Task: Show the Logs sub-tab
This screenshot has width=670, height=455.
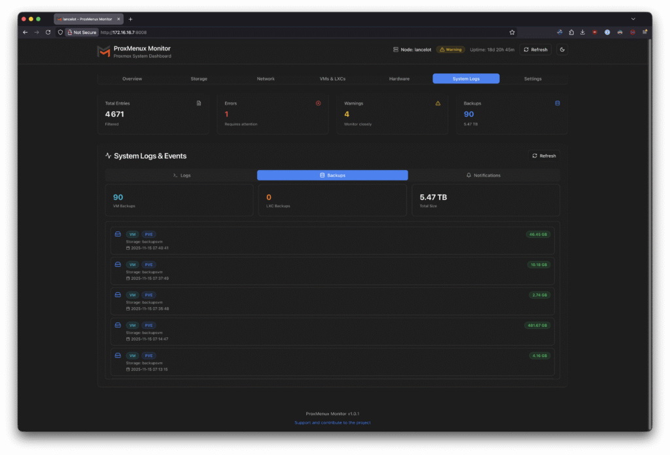Action: (181, 175)
